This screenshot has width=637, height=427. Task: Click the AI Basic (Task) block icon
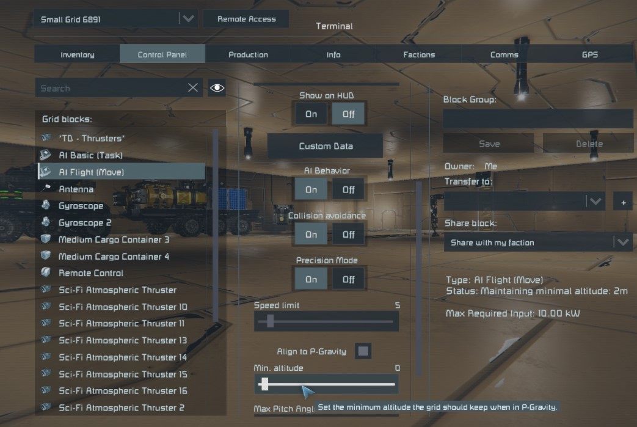[x=46, y=155]
